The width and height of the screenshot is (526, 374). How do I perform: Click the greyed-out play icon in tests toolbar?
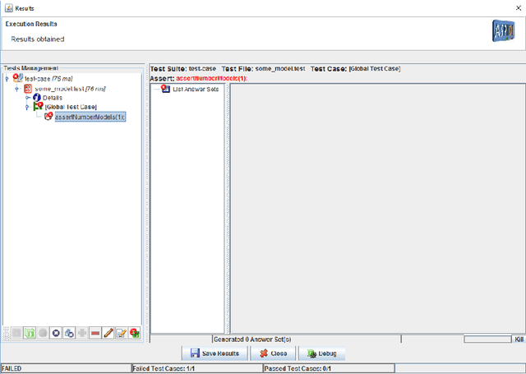pyautogui.click(x=16, y=333)
